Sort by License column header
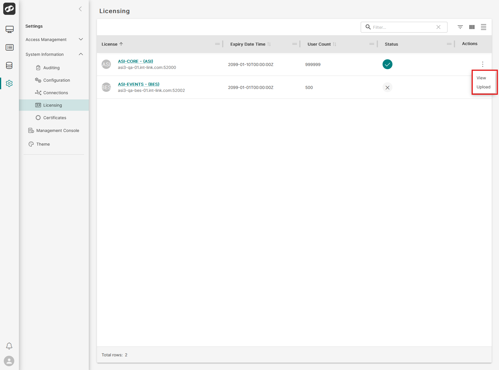499x370 pixels. tap(112, 44)
